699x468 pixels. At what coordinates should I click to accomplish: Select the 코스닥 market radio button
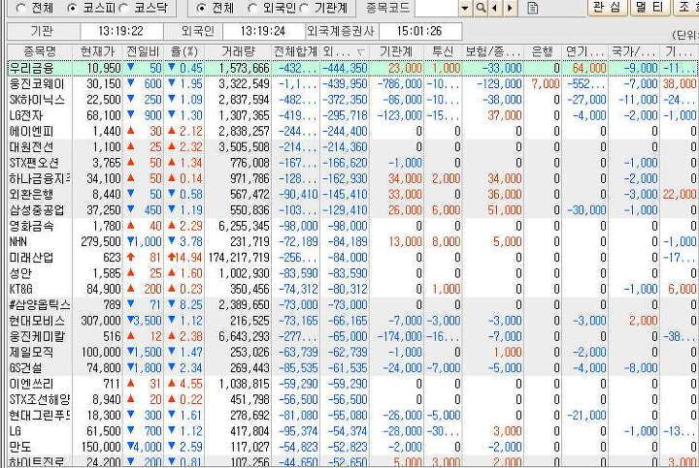(125, 8)
